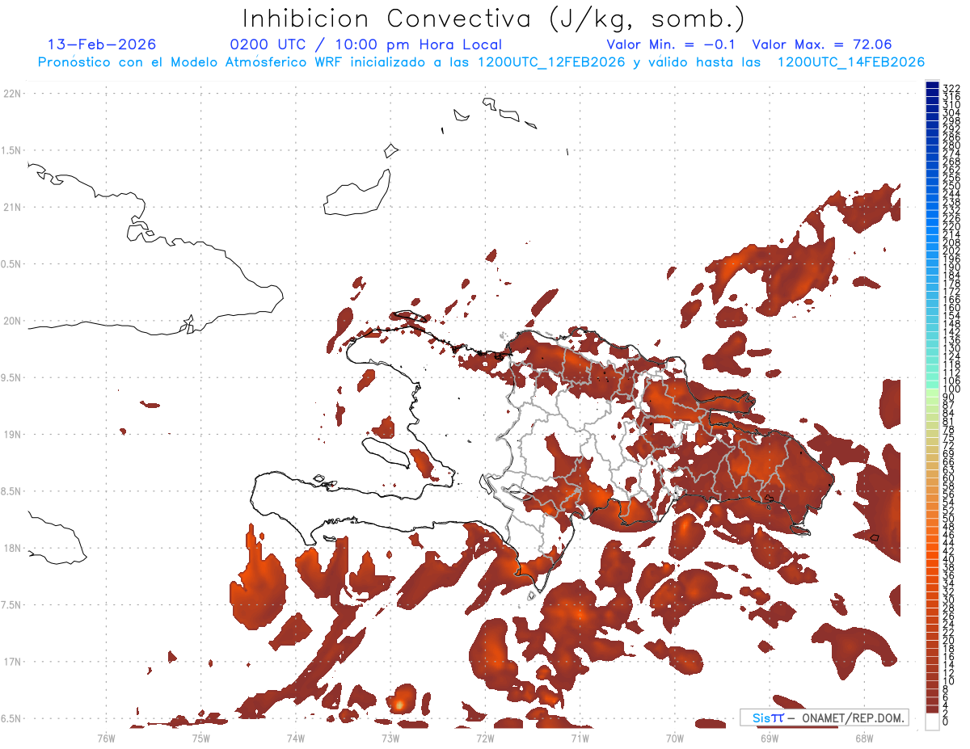Image resolution: width=970 pixels, height=749 pixels.
Task: Click the "76W" longitude label
Action: (x=106, y=738)
